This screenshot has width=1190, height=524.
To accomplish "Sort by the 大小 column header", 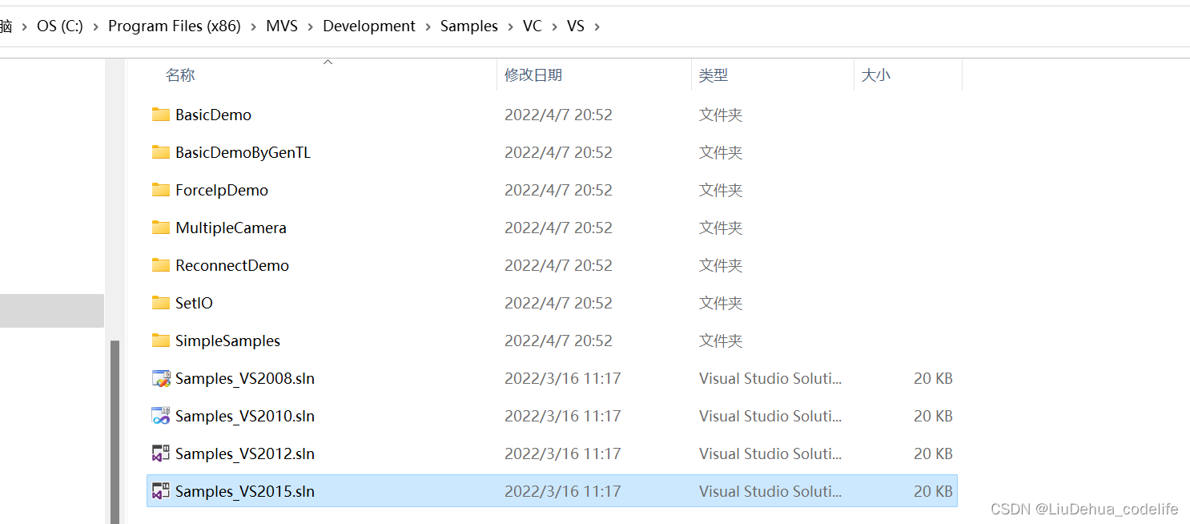I will click(x=875, y=75).
